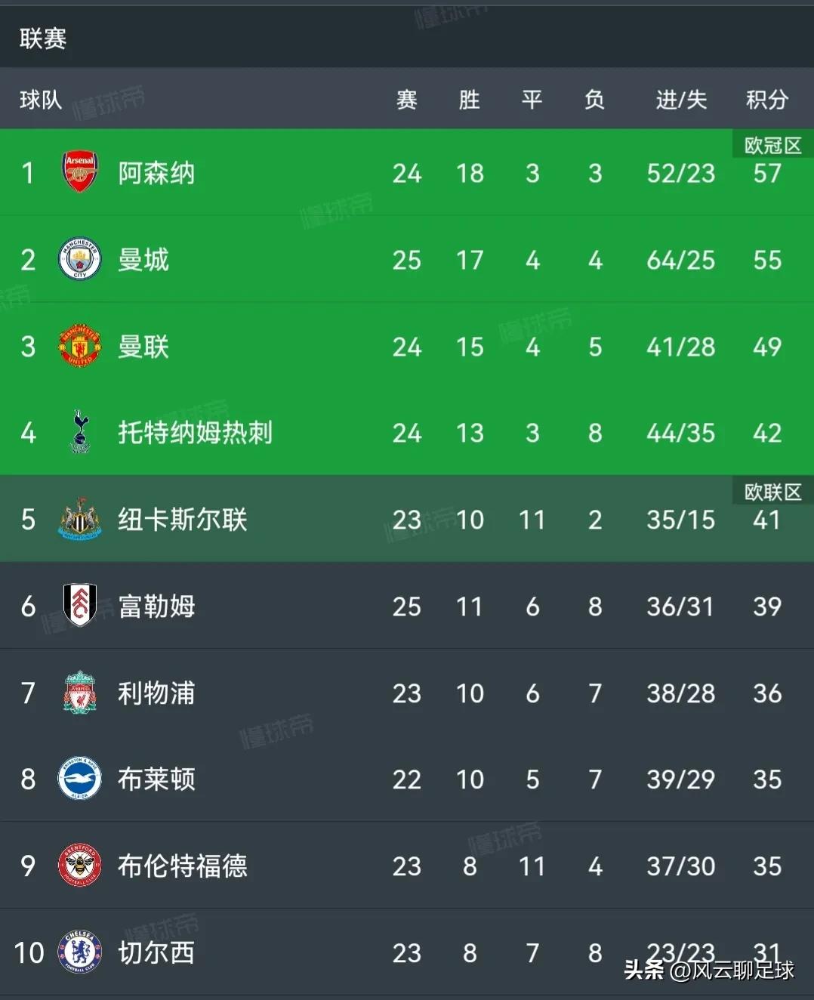The width and height of the screenshot is (814, 1000).
Task: Sort table by 胜 column header
Action: [x=470, y=100]
